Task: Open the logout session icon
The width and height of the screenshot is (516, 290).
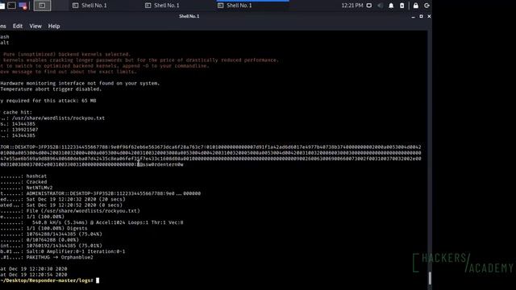Action: [x=427, y=6]
